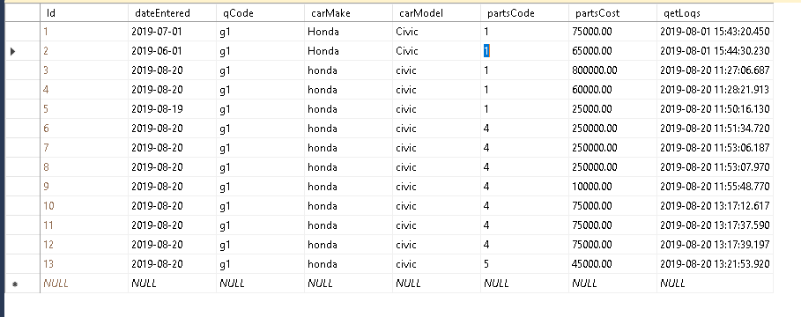Image resolution: width=801 pixels, height=317 pixels.
Task: Click the qCode column header
Action: [260, 13]
